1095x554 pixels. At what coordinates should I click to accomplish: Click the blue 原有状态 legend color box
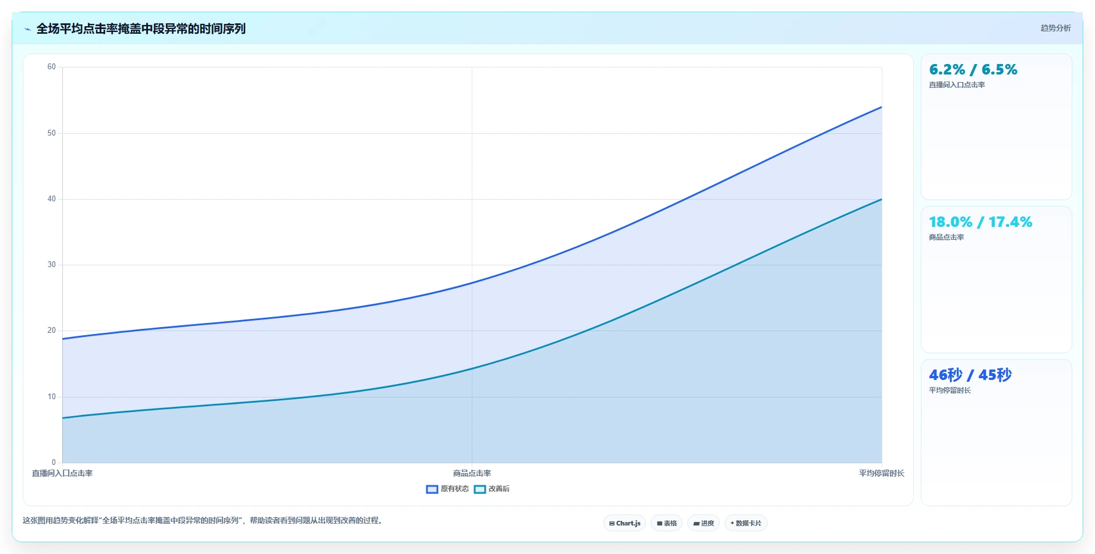(432, 489)
